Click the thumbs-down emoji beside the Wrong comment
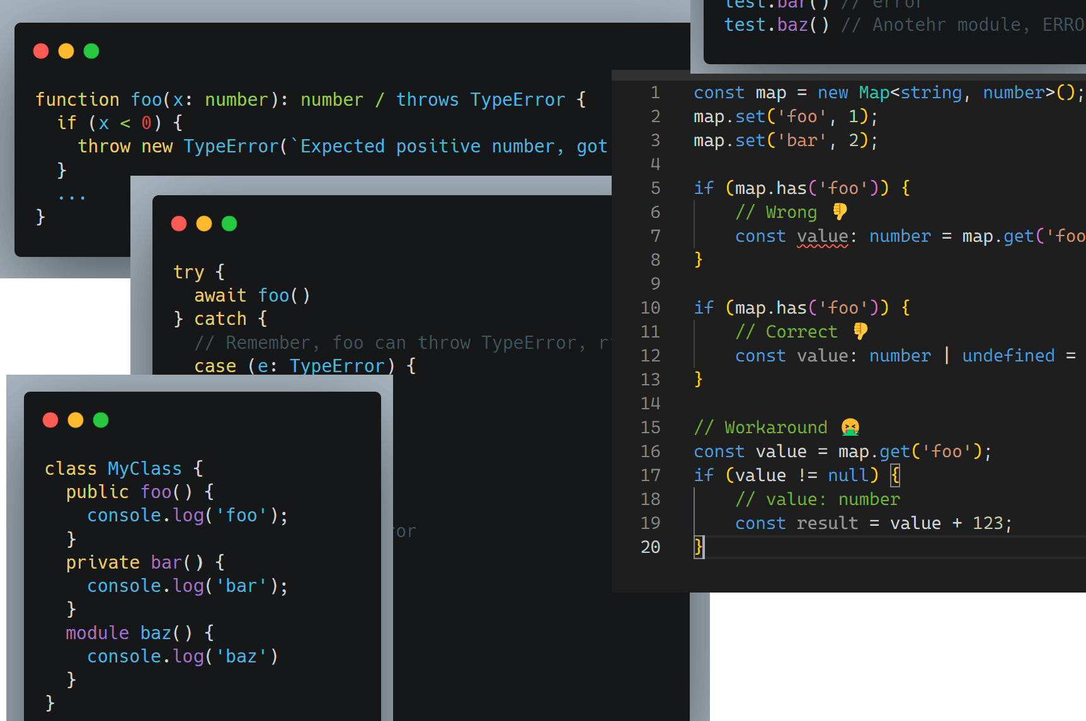 click(839, 212)
